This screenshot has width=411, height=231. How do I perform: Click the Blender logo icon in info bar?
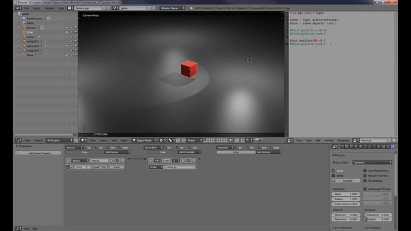pyautogui.click(x=191, y=8)
